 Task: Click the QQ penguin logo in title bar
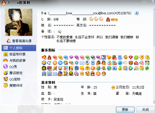pyautogui.click(x=4, y=3)
